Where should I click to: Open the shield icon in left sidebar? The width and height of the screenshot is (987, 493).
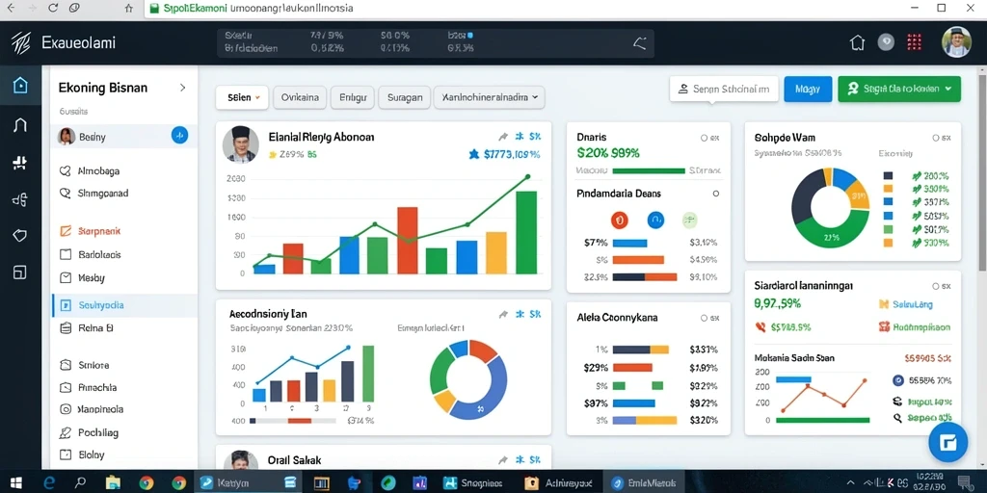click(x=20, y=236)
